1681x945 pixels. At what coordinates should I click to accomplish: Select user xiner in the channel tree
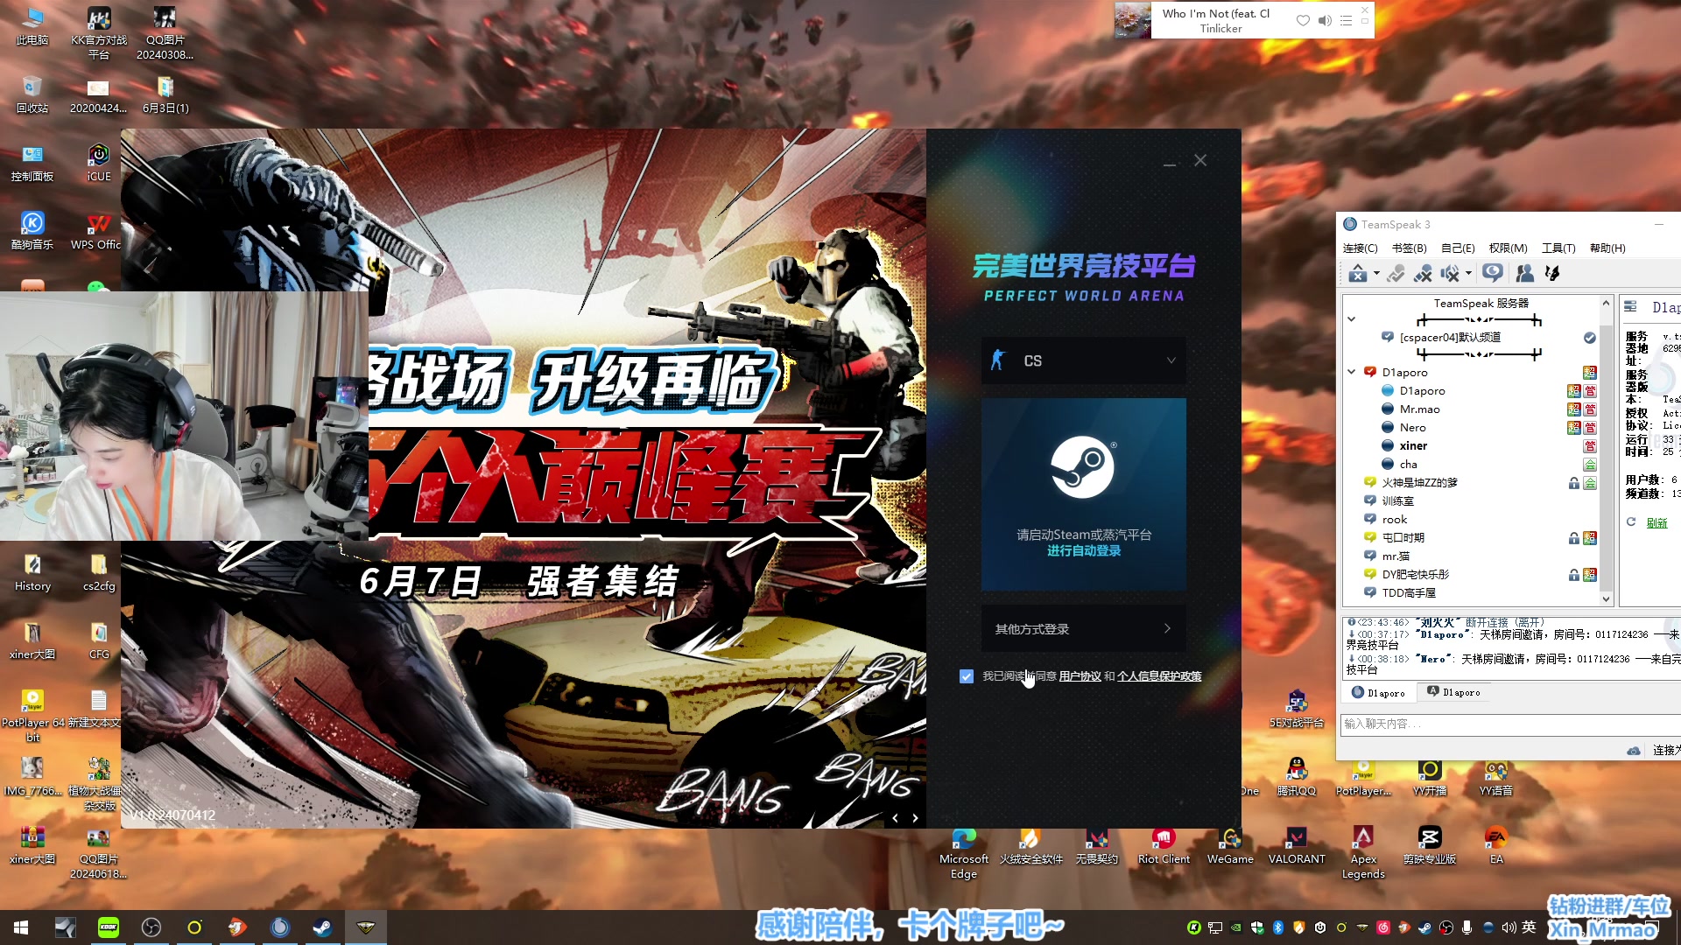[1413, 446]
